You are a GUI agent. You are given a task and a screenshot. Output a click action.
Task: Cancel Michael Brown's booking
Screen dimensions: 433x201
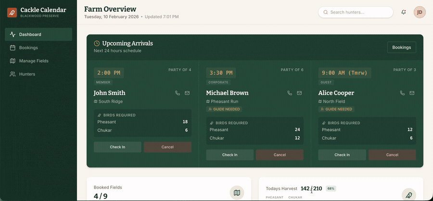point(280,155)
